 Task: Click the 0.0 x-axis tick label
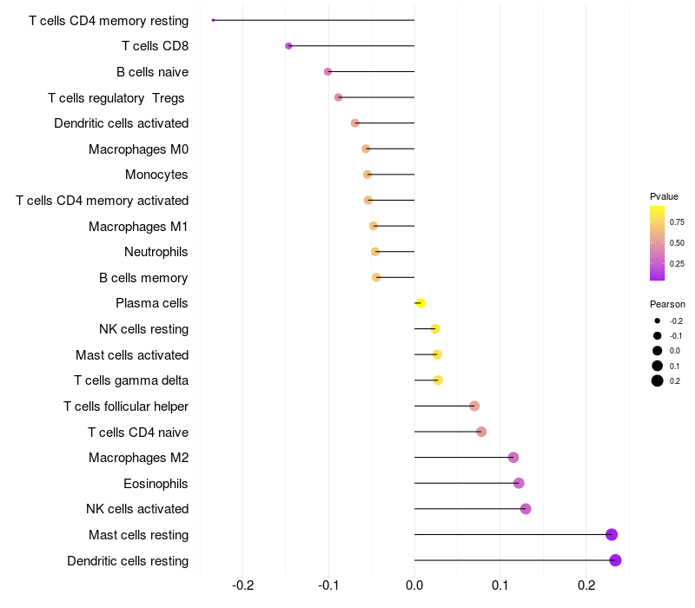coord(414,585)
